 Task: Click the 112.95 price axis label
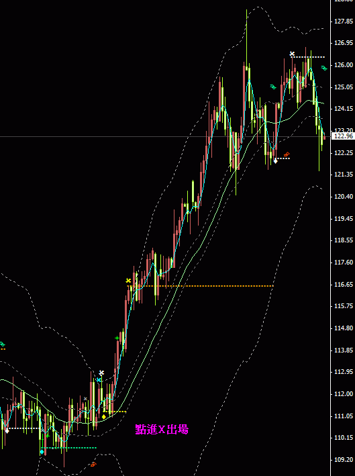[x=344, y=371]
